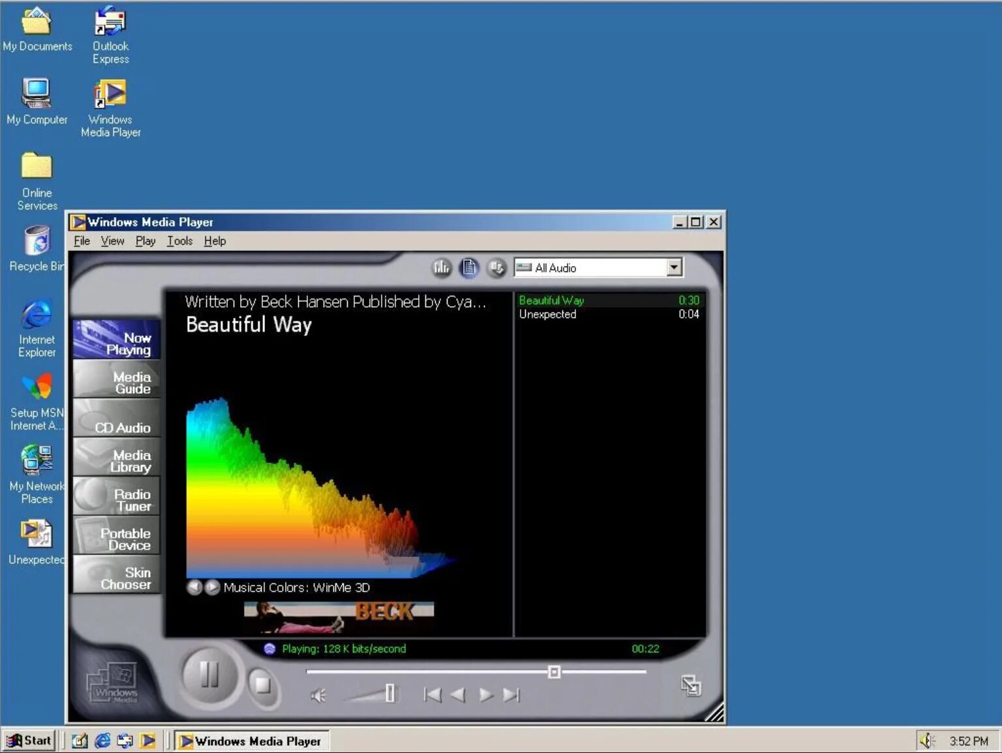Select the Unexpected media file icon

tap(37, 542)
